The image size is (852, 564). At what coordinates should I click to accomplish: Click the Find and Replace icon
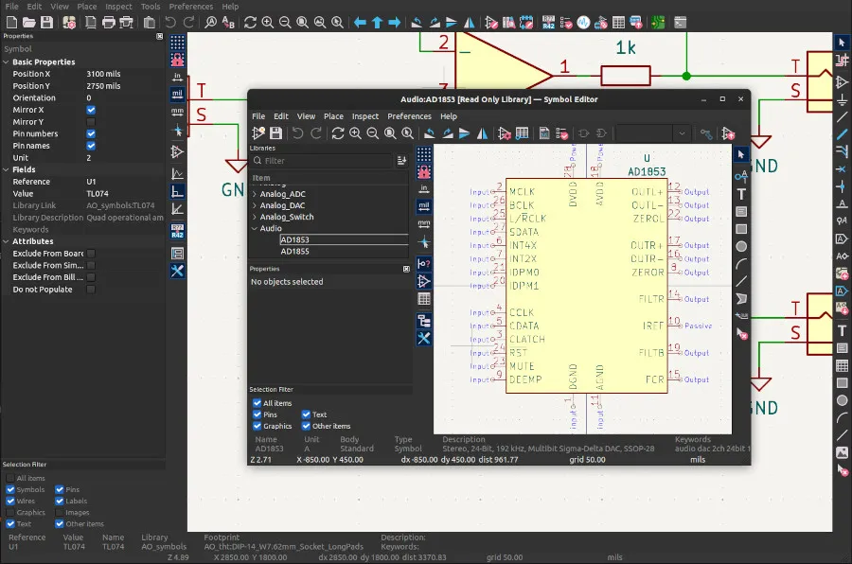pos(229,22)
